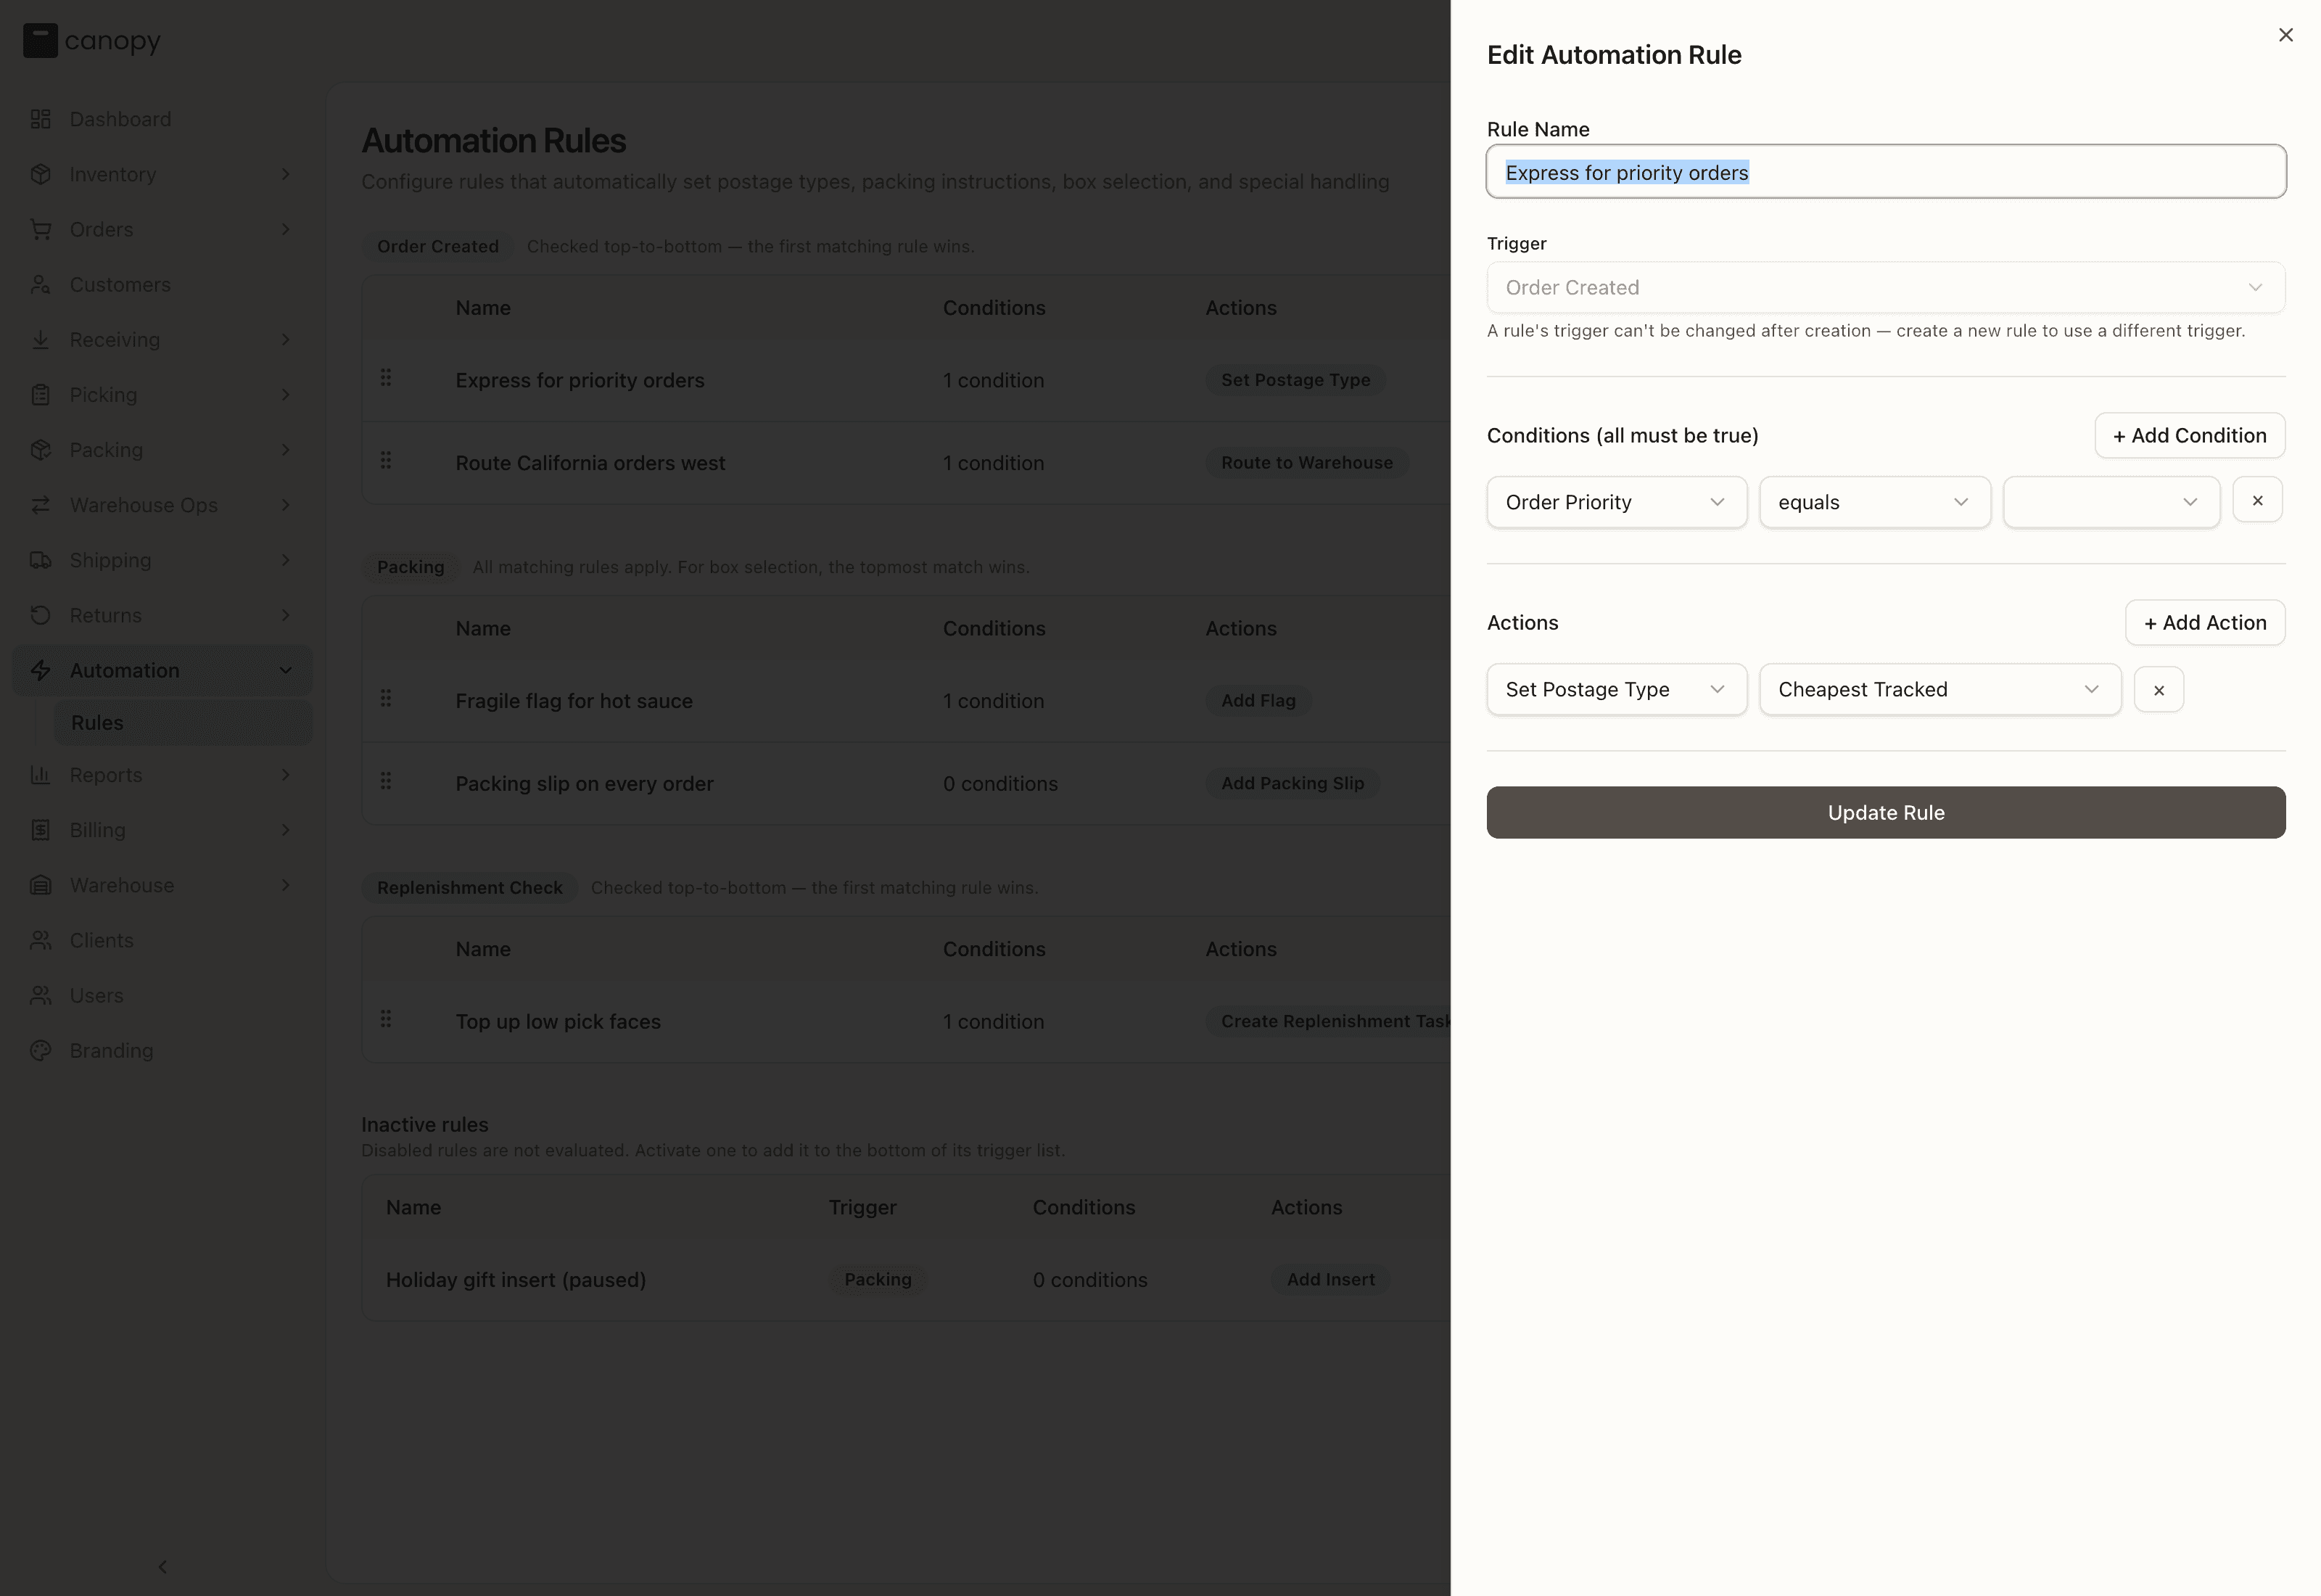Click the Clients people icon

pos(41,940)
